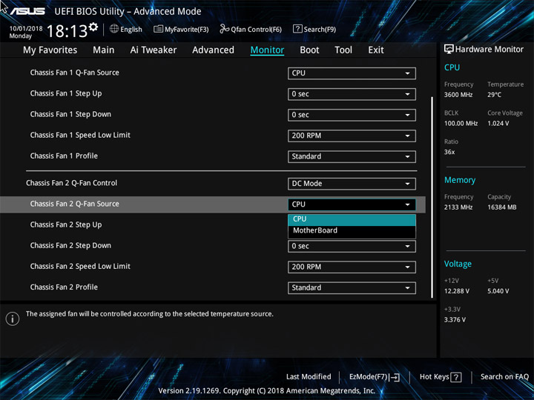Image resolution: width=534 pixels, height=400 pixels.
Task: Click the 36x ratio value
Action: click(449, 152)
